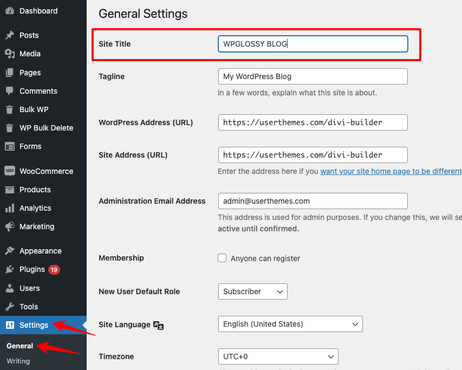The image size is (462, 370).
Task: Click the Bulk WP trash icon
Action: click(10, 109)
